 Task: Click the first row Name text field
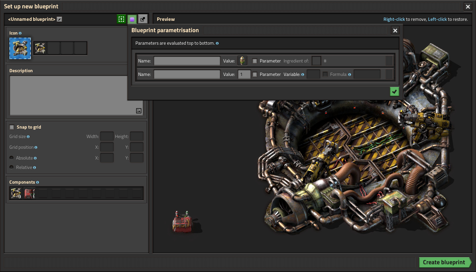point(187,61)
